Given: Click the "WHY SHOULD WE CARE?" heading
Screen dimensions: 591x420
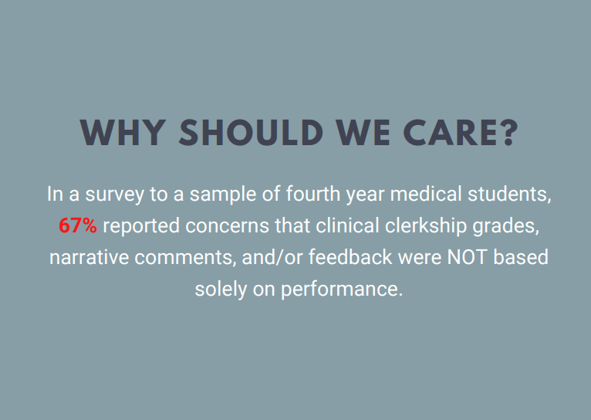Looking at the screenshot, I should click(x=299, y=133).
